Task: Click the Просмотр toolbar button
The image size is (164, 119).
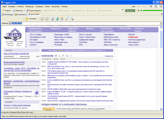Action: 18,11
